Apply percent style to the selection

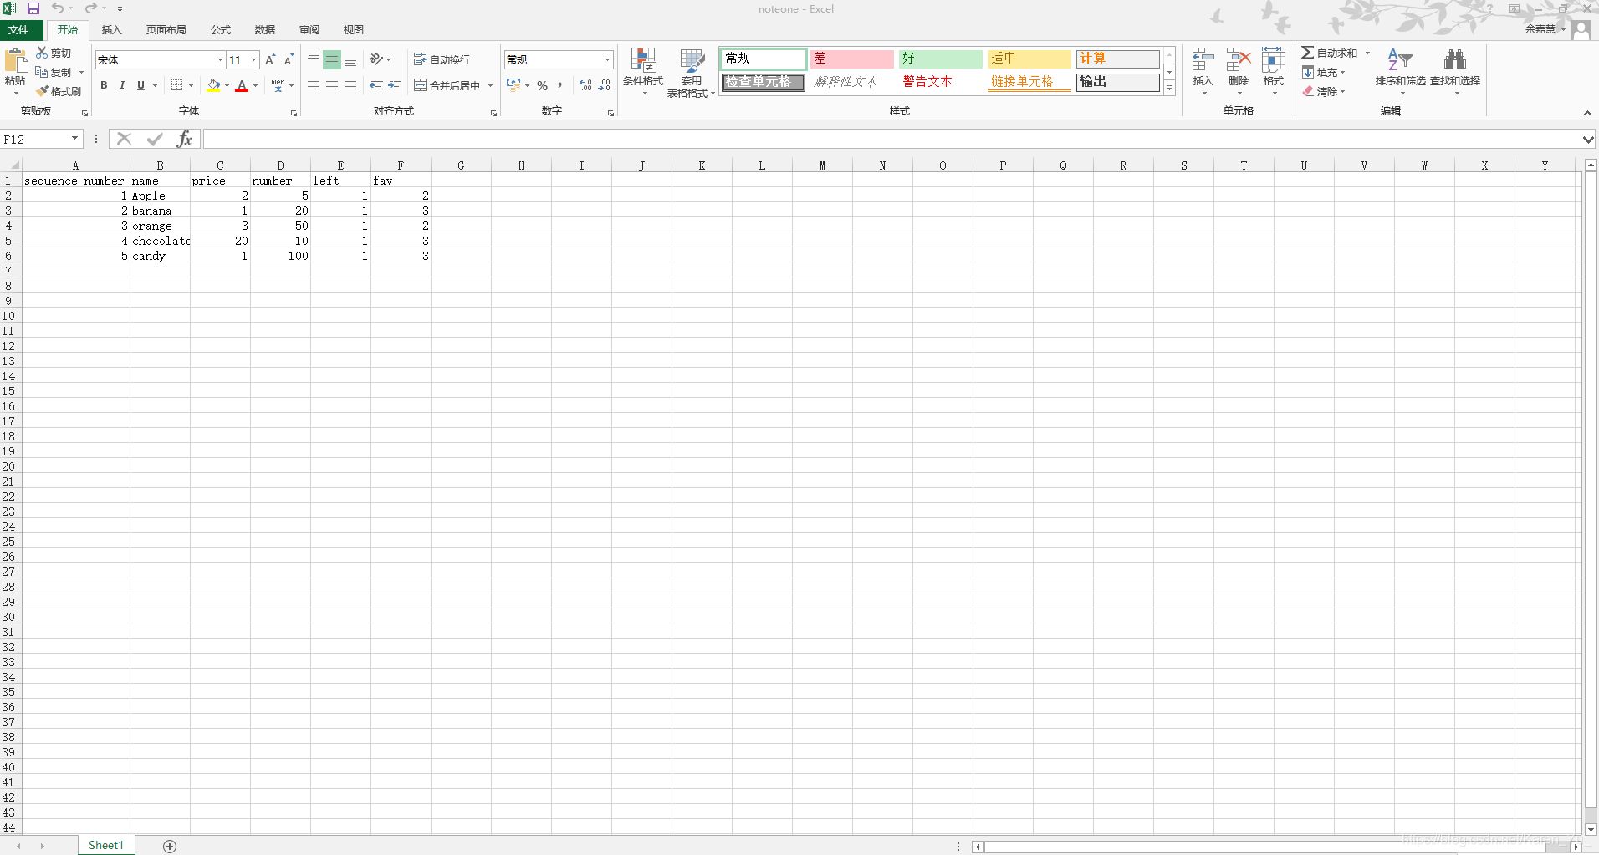[541, 84]
